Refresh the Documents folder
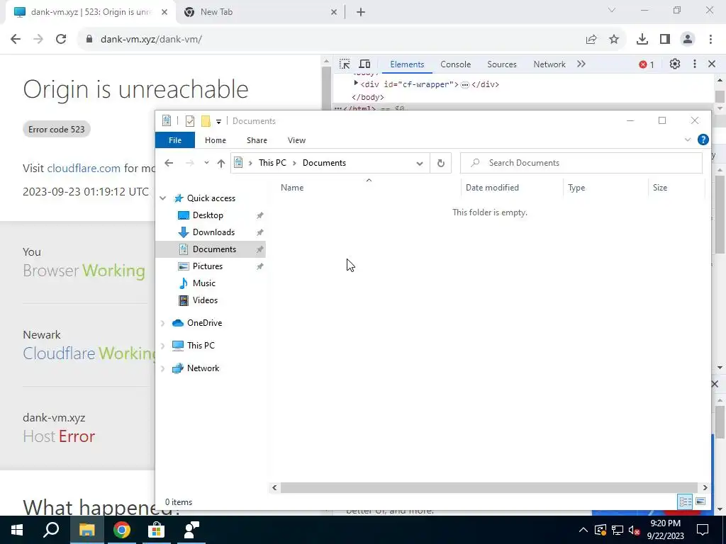 (x=441, y=164)
